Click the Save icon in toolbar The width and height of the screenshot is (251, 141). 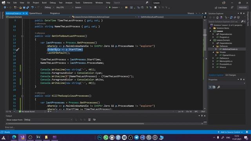[24, 7]
